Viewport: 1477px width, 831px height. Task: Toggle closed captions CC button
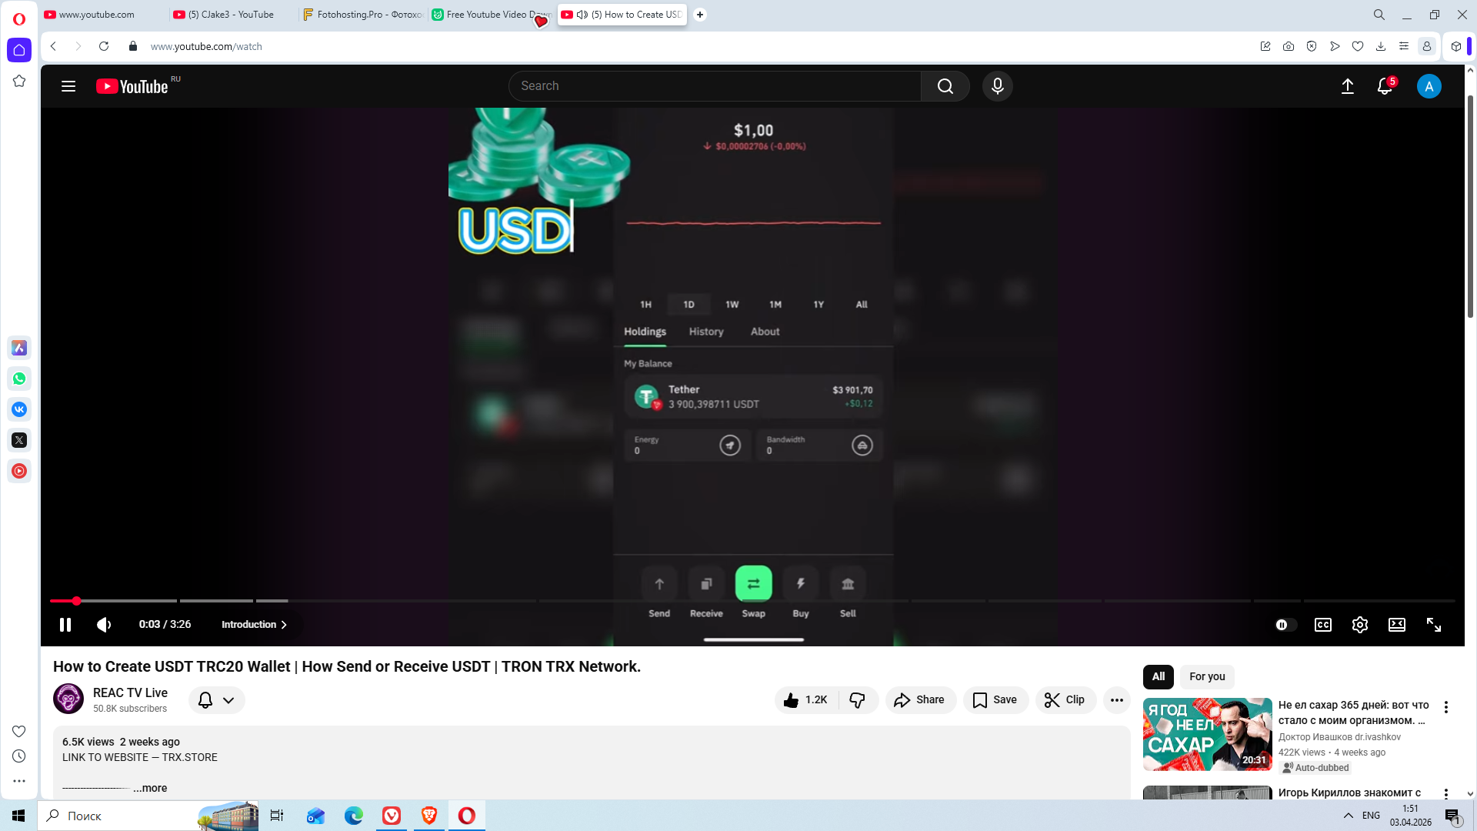pos(1322,625)
